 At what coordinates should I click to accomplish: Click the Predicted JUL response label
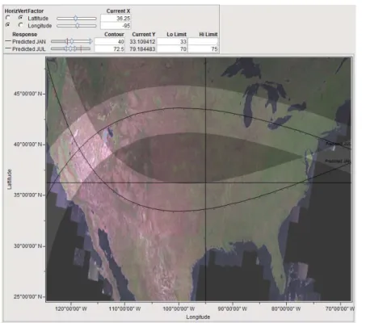point(29,48)
